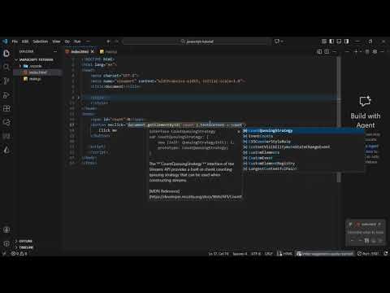Viewport: 390px width, 293px height.
Task: Open the Extensions view
Action: click(6, 108)
